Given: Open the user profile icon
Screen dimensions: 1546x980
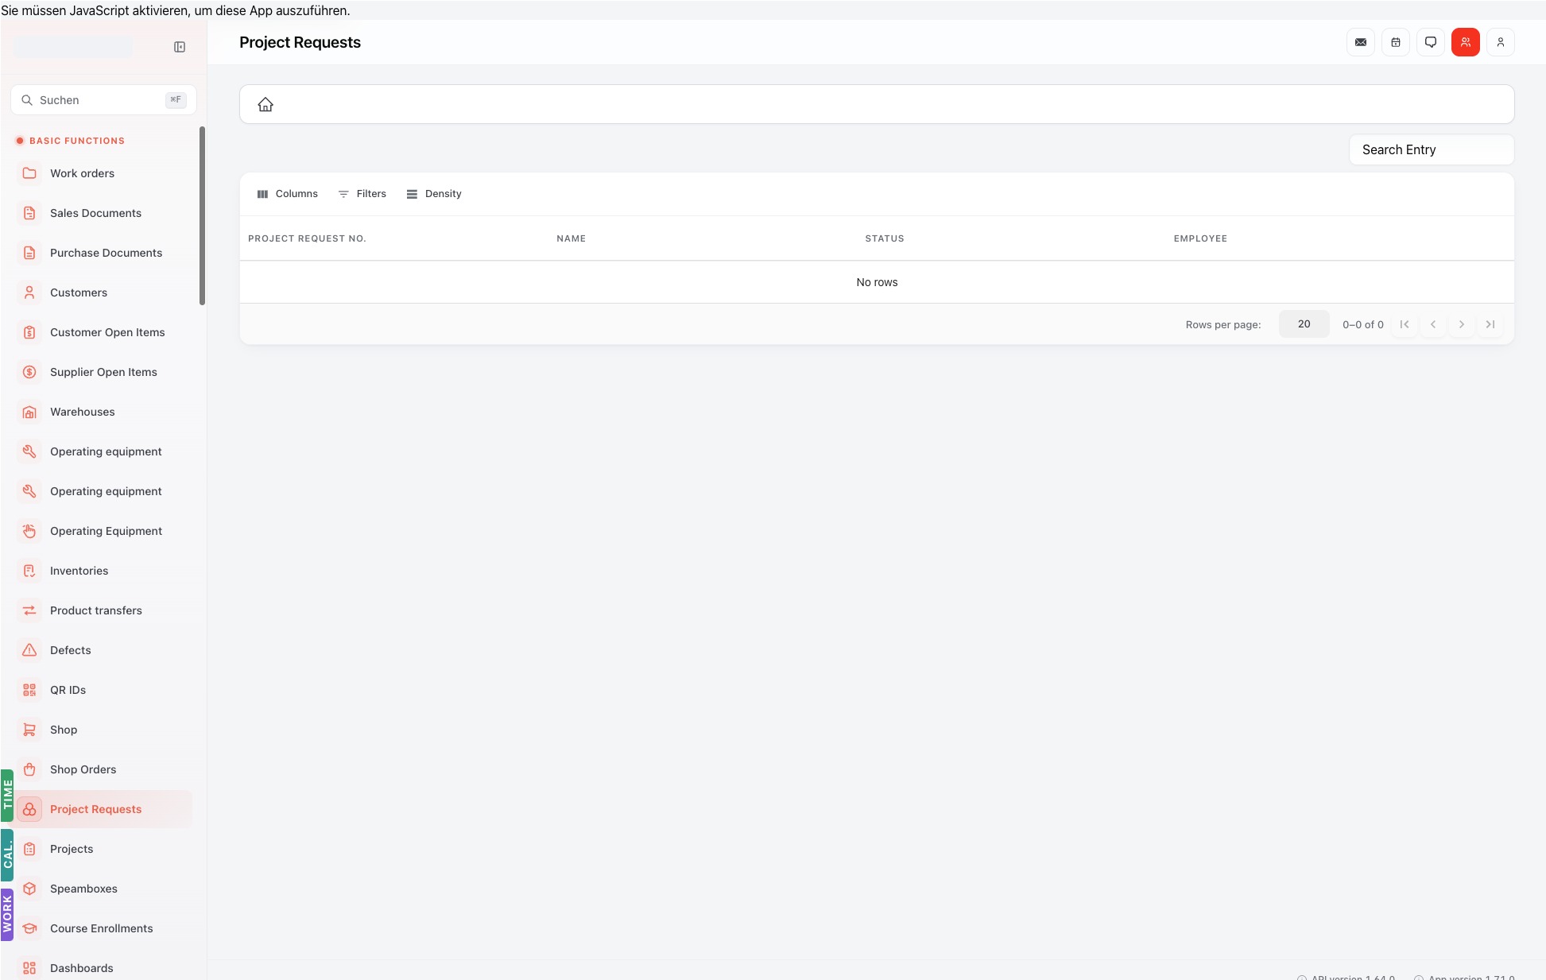Looking at the screenshot, I should coord(1501,42).
